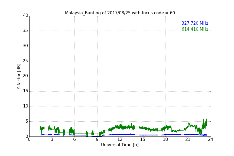Viewport: 234px width, 156px height.
Task: Click the 'Universal Time [h]' axis label
Action: click(120, 145)
